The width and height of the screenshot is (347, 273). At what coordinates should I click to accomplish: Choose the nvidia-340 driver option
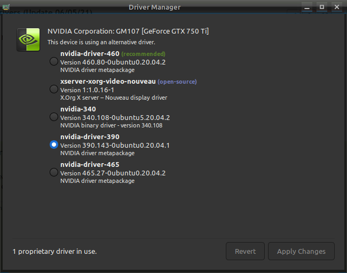pyautogui.click(x=54, y=117)
